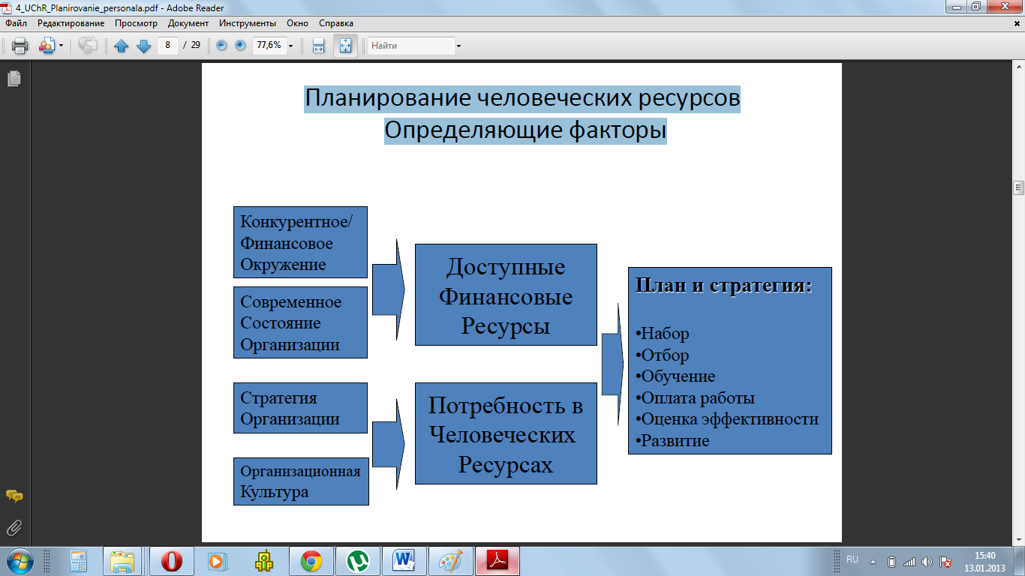1025x576 pixels.
Task: Expand the collaboration icon dropdown arrow
Action: (61, 46)
